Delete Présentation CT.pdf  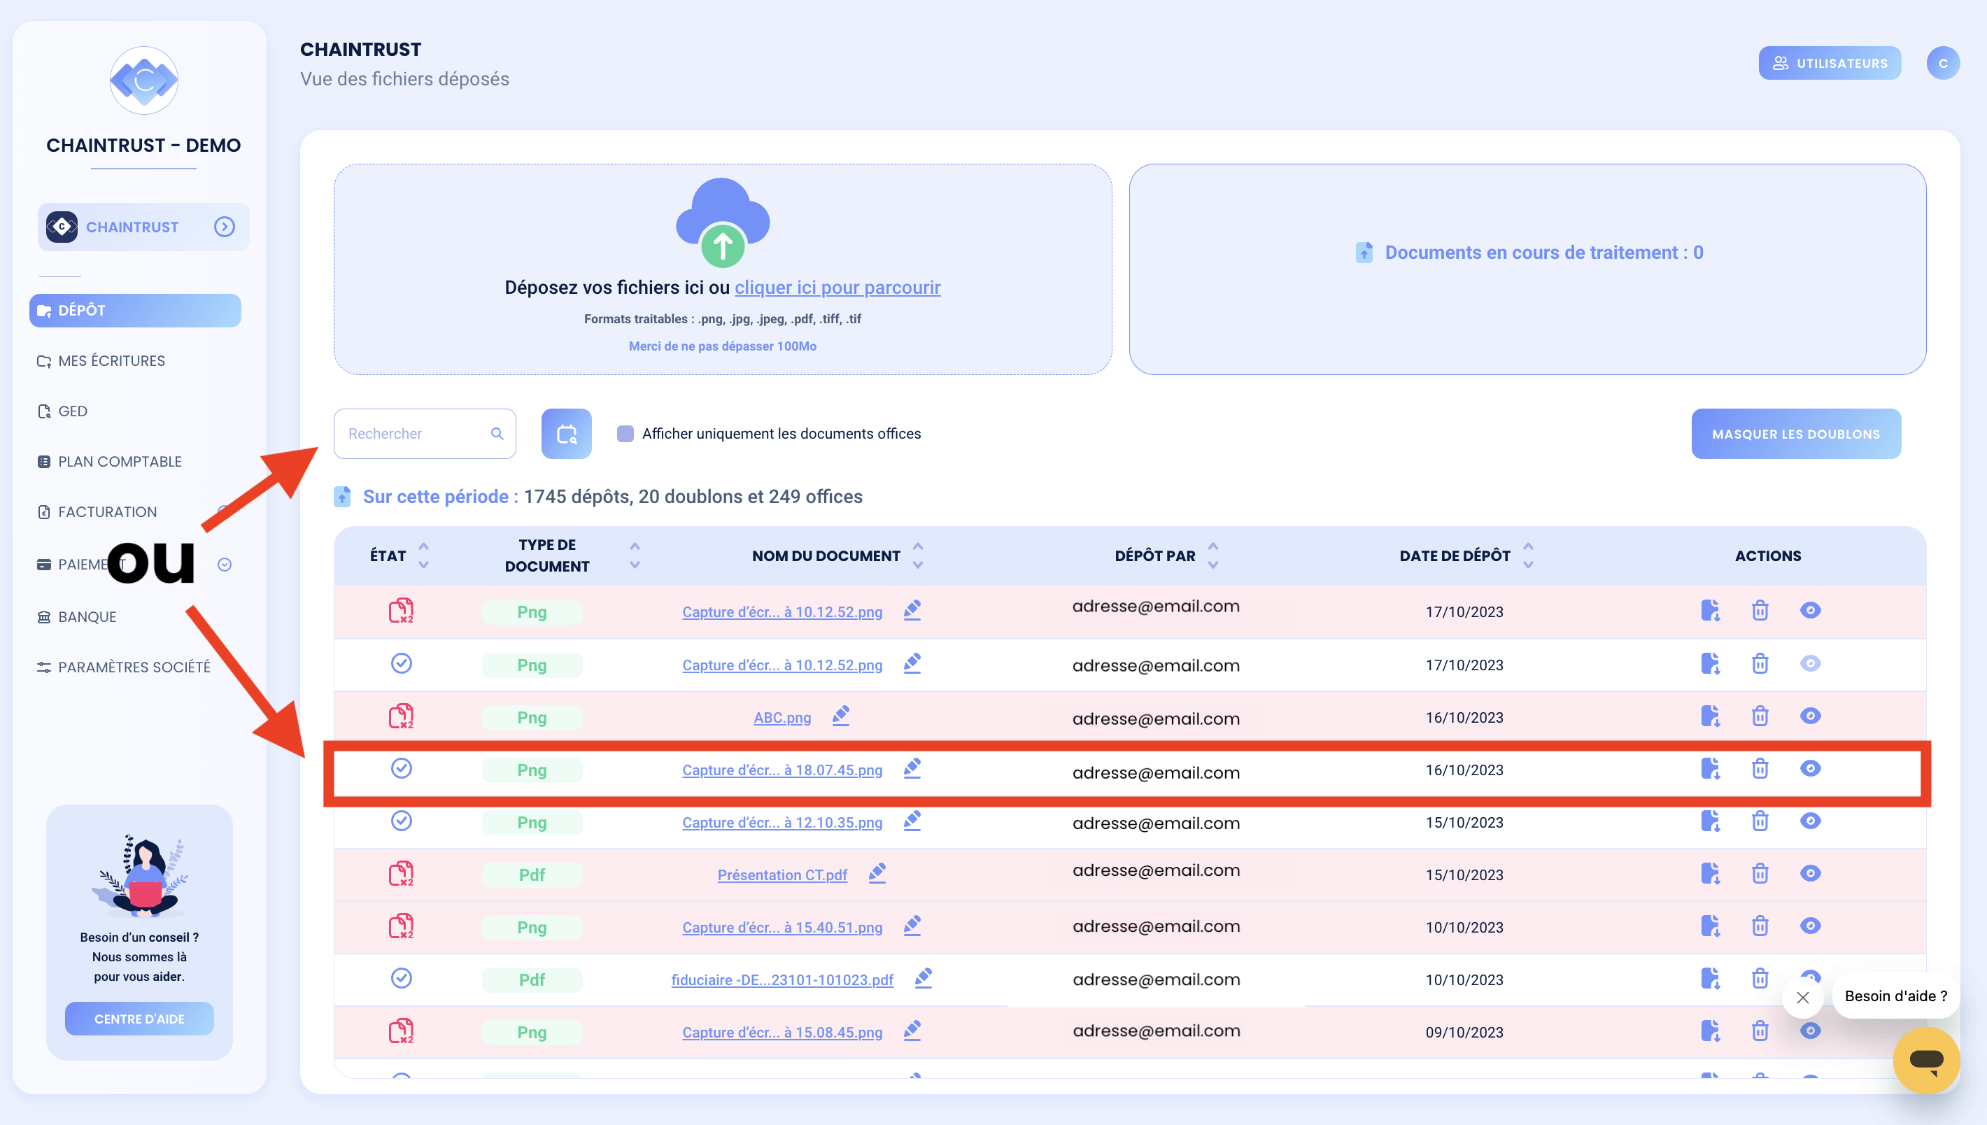pos(1760,873)
